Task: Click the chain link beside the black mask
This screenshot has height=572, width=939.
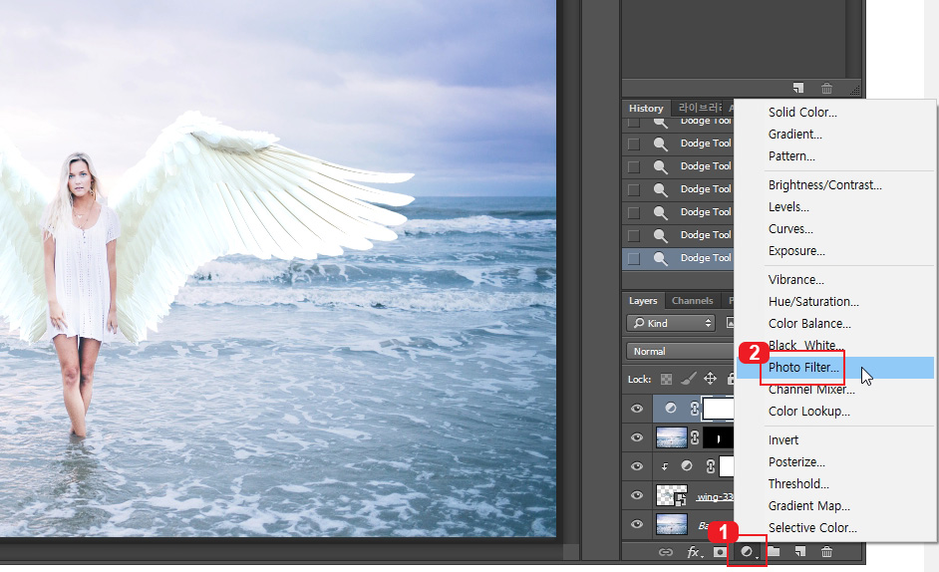Action: (x=694, y=437)
